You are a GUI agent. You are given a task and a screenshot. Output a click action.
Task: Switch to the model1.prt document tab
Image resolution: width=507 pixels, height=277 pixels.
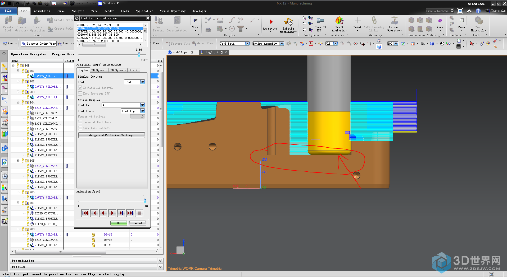pyautogui.click(x=180, y=52)
